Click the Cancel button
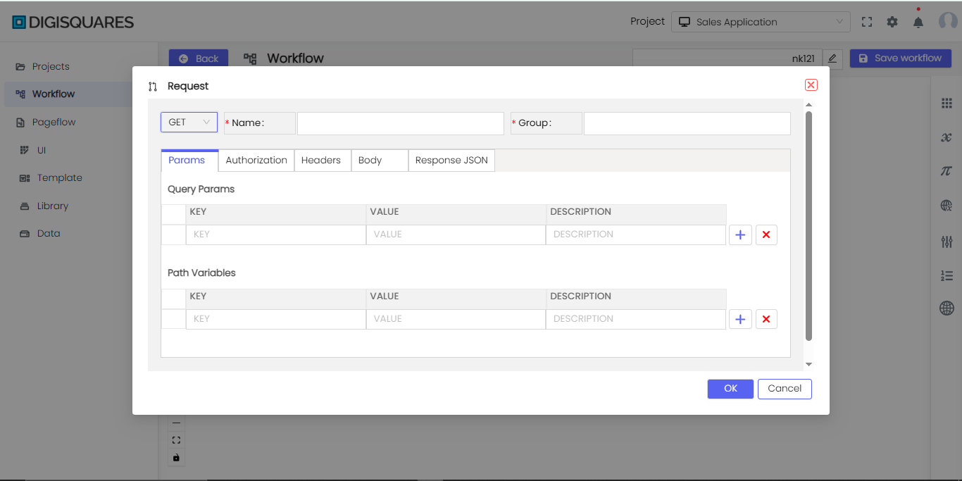Viewport: 962px width, 481px height. click(x=785, y=389)
